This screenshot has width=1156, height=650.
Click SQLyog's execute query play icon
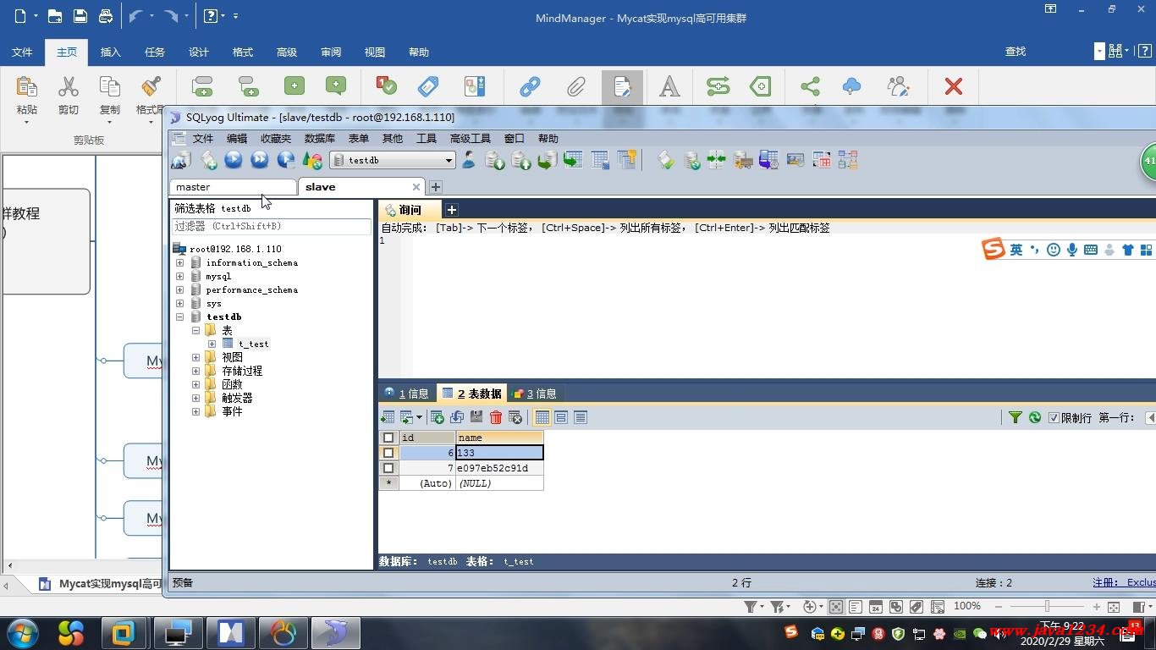click(234, 160)
